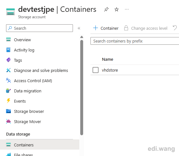Open File shares in the sidebar
The image size is (179, 156).
23,154
